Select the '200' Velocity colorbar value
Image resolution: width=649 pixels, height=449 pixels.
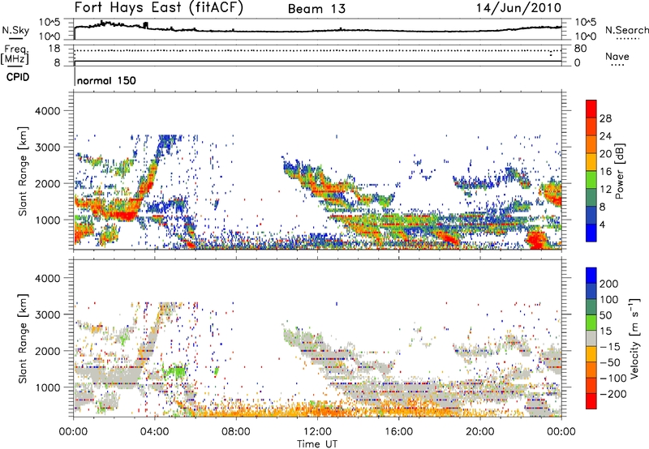tap(609, 284)
